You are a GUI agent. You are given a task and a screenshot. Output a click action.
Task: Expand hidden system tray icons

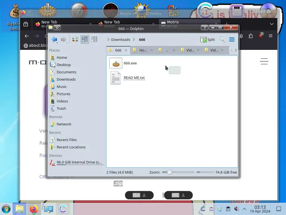(x=244, y=209)
